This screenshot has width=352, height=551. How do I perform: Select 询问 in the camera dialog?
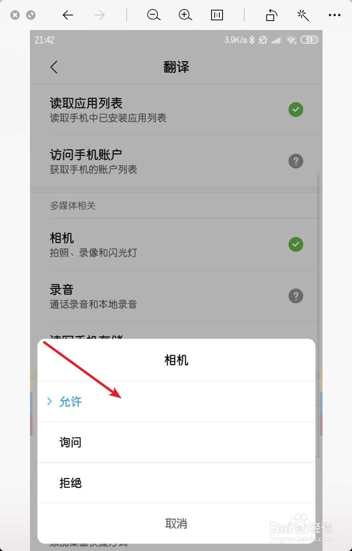click(x=176, y=442)
